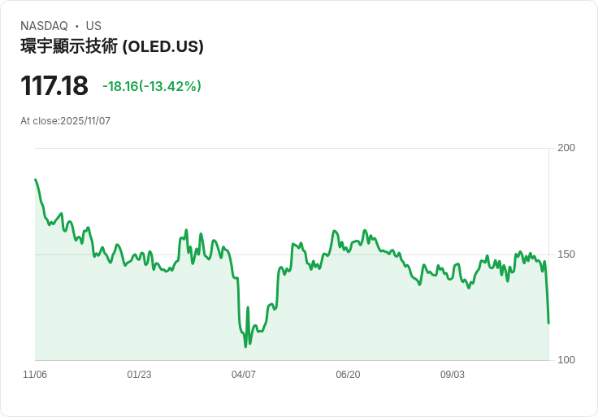
Task: Choose the 09/03 date axis label
Action: tap(453, 375)
